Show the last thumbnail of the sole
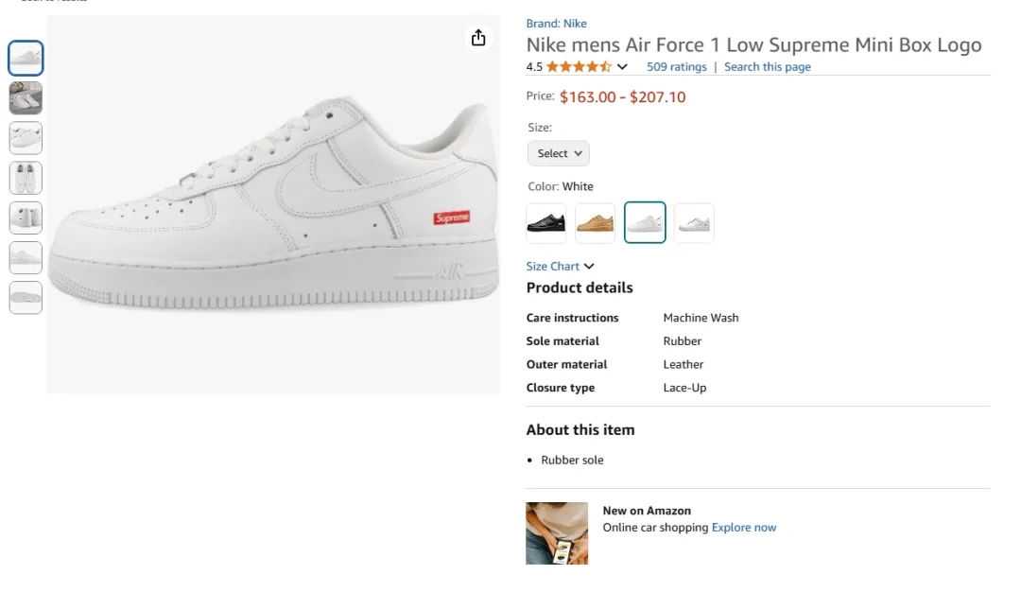This screenshot has width=1021, height=592. tap(26, 297)
